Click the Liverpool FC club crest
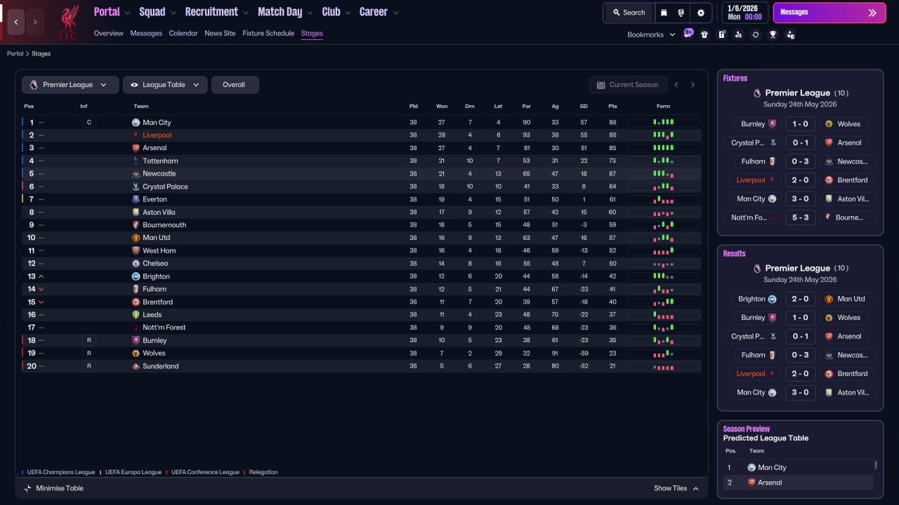 (x=69, y=22)
